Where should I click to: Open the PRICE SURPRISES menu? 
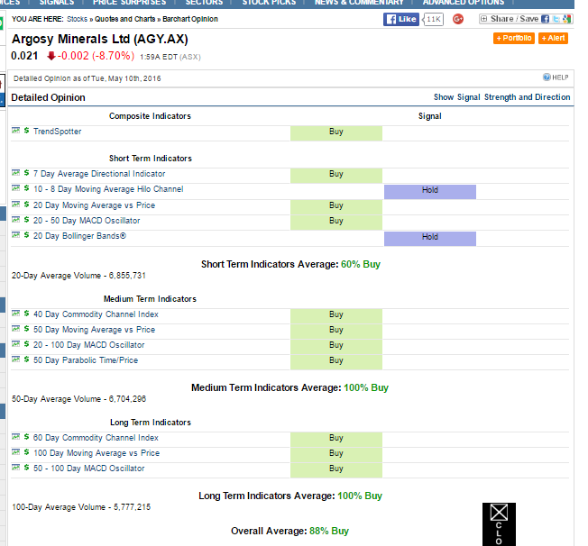click(x=129, y=3)
